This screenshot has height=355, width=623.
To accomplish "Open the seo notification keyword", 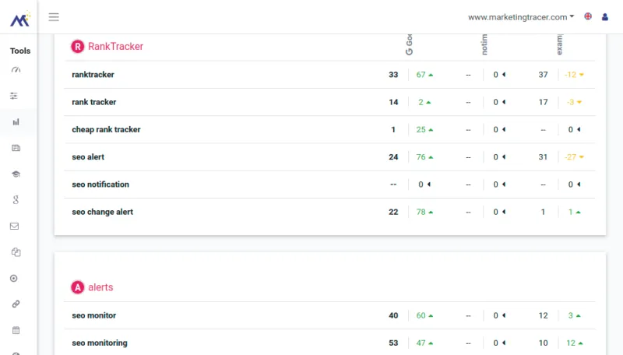I will [100, 185].
